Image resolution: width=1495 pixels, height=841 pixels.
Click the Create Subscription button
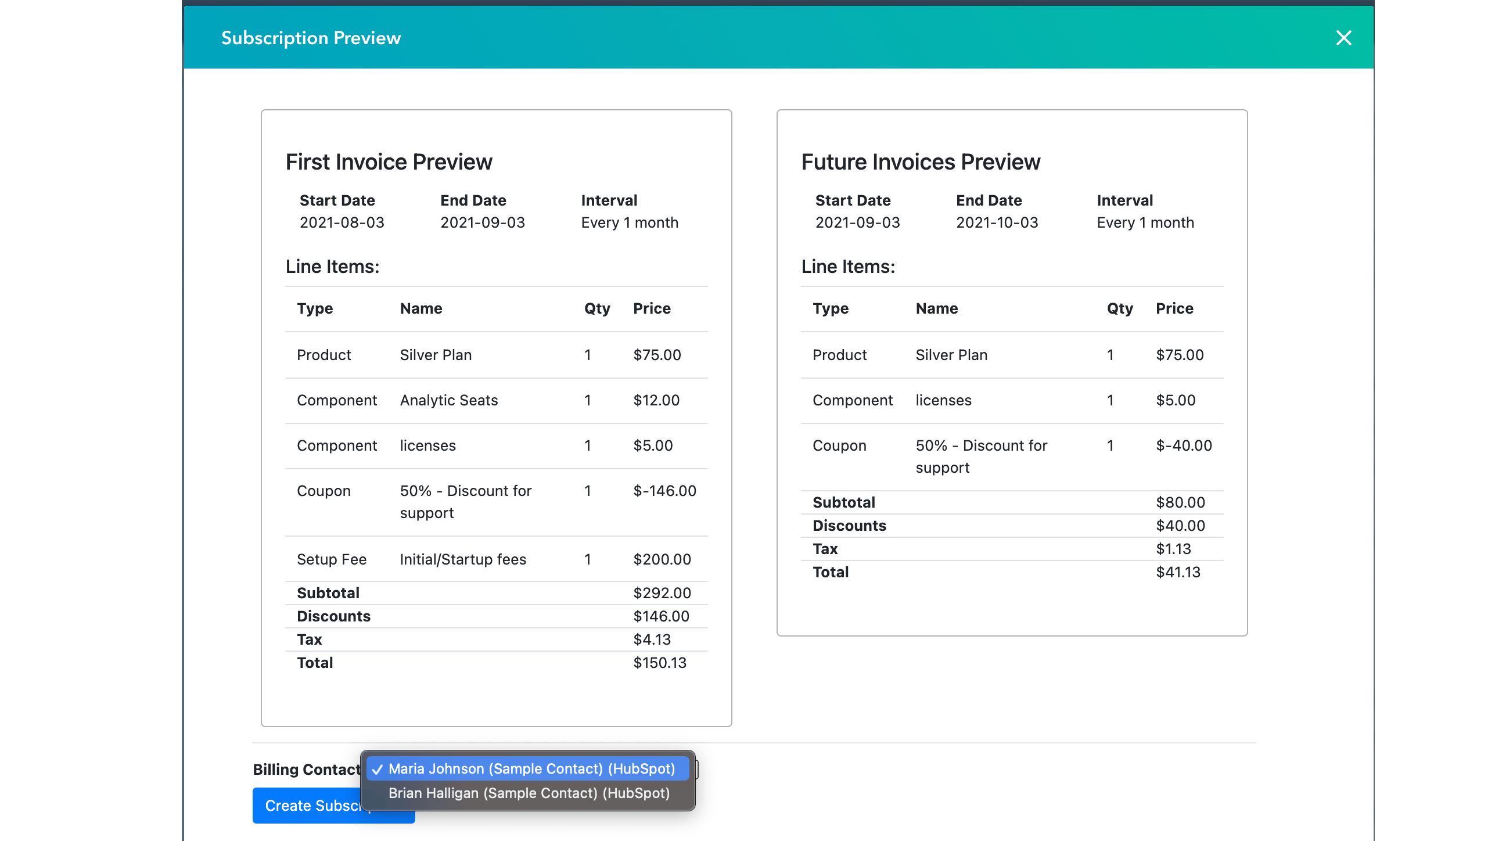pos(308,806)
